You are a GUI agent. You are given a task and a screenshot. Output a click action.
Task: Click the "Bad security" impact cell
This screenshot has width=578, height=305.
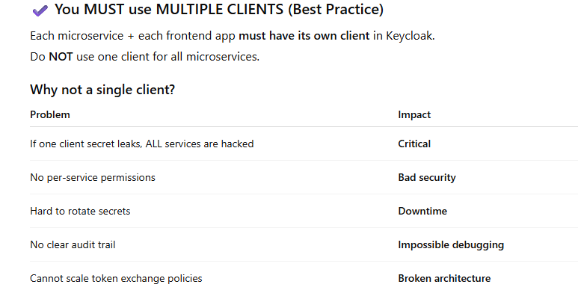coord(427,177)
